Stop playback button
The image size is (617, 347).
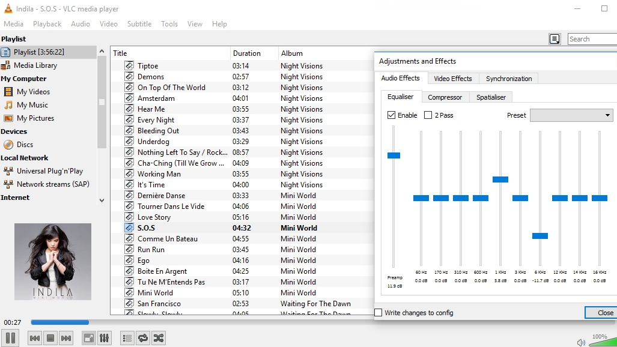point(50,338)
